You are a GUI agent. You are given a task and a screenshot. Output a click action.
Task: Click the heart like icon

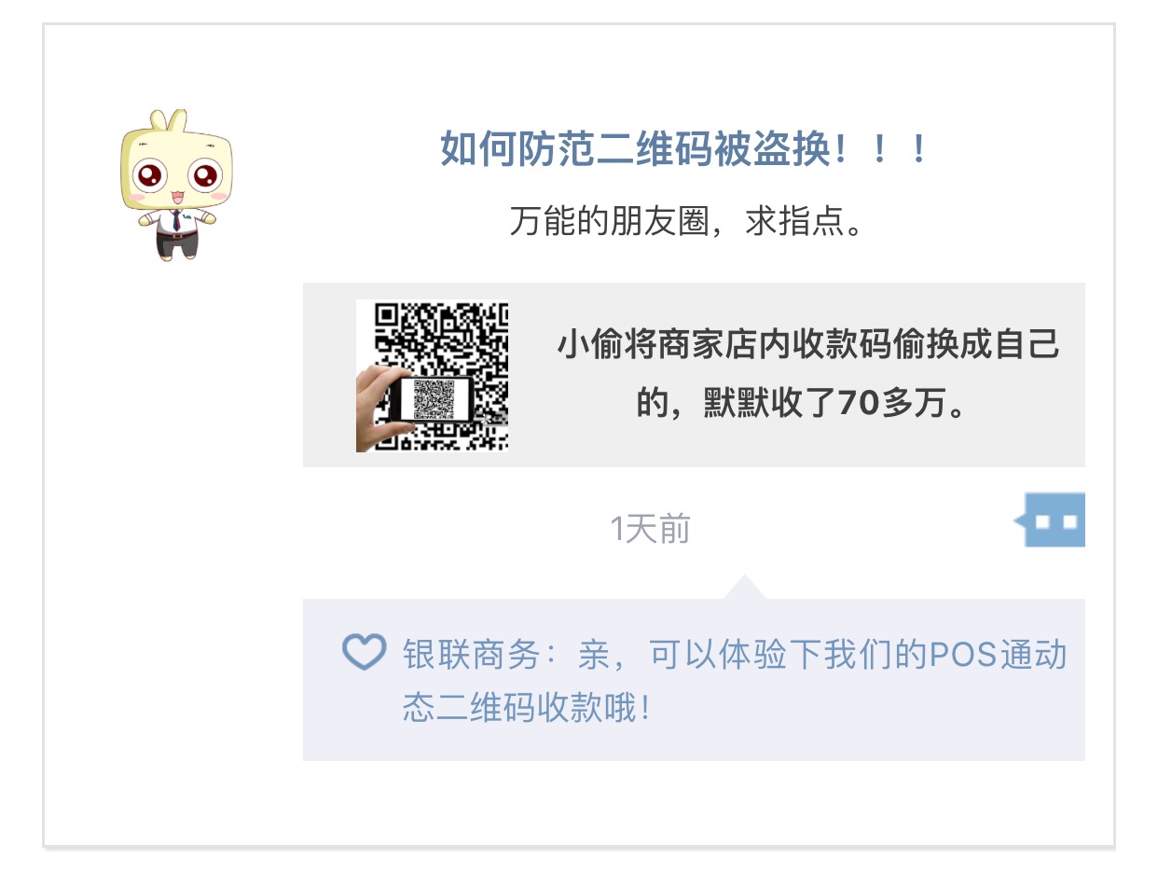pyautogui.click(x=363, y=652)
